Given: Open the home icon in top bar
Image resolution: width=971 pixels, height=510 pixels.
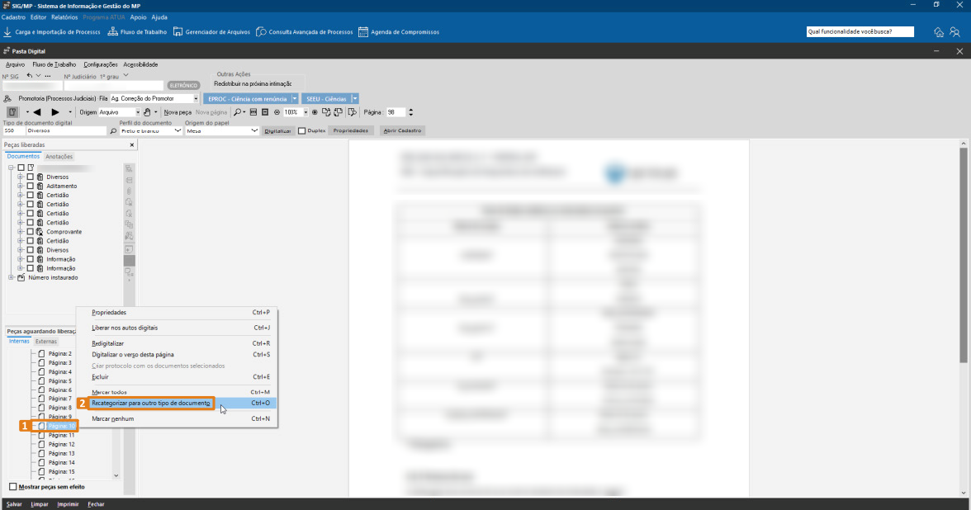Looking at the screenshot, I should click(x=939, y=32).
